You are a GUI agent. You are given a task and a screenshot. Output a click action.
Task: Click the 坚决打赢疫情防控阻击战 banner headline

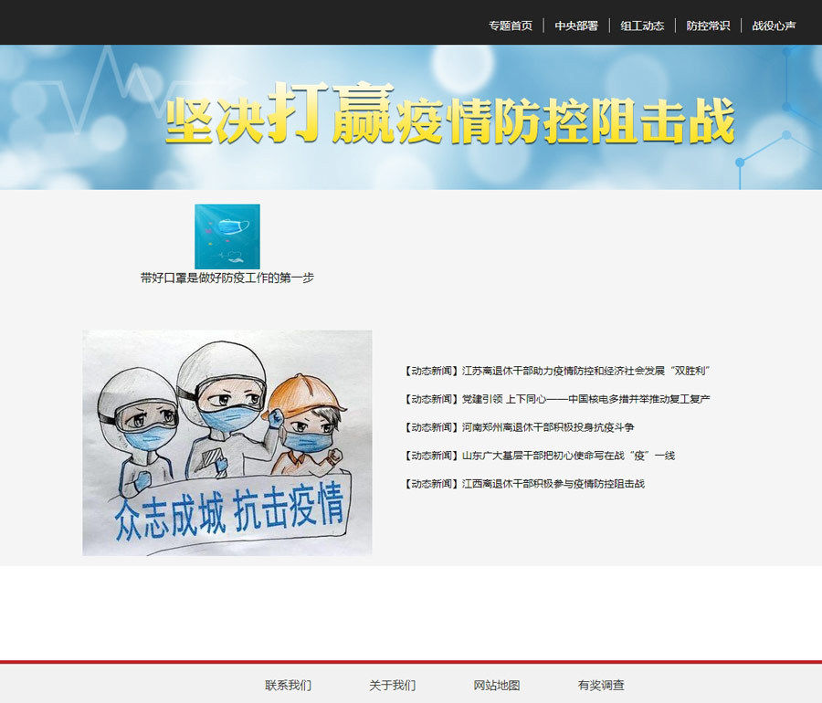(449, 116)
